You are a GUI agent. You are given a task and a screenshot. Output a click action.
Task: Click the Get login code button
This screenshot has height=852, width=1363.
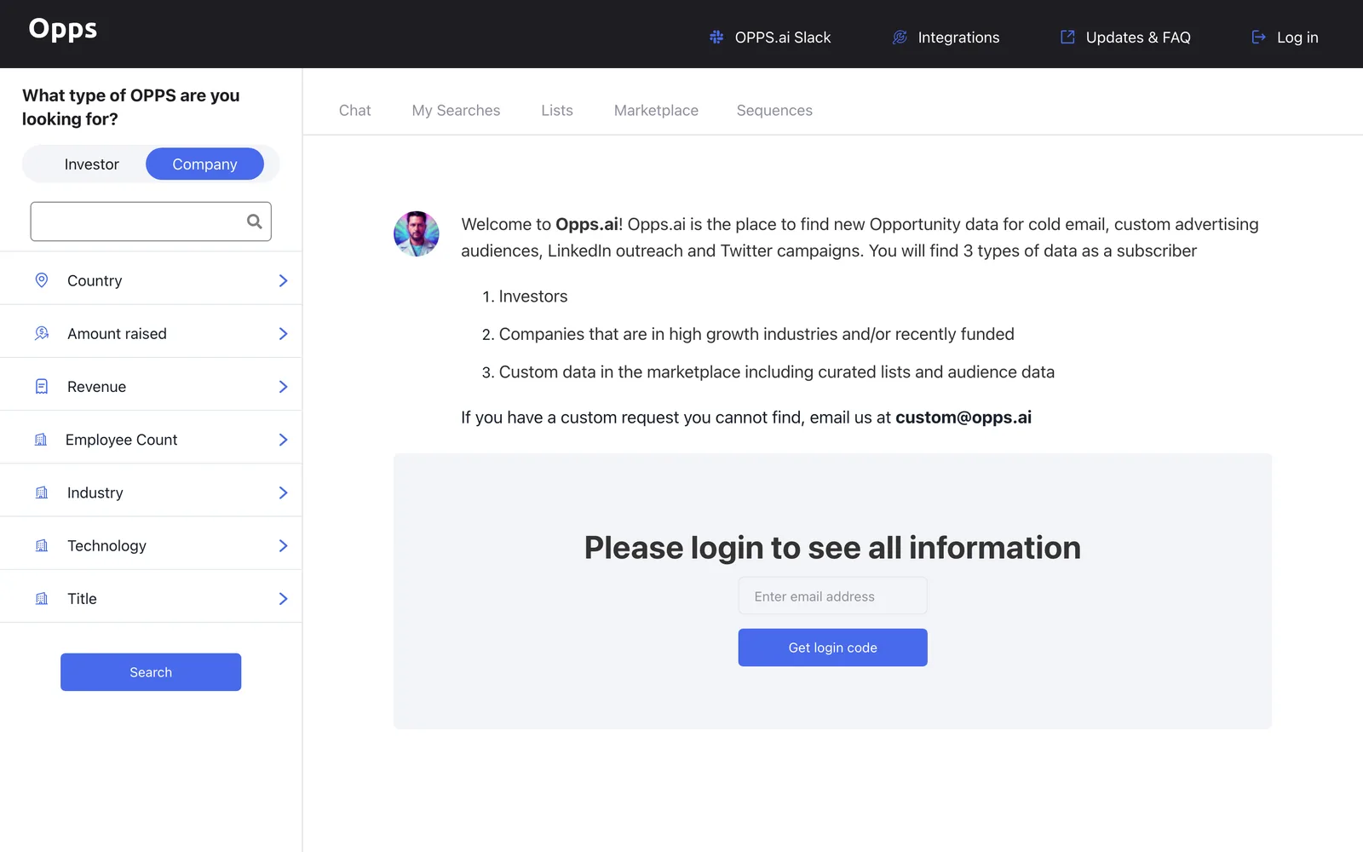[832, 648]
